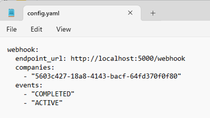Add a new tab with plus button
Viewport: 210px width, 118px height.
tap(153, 13)
